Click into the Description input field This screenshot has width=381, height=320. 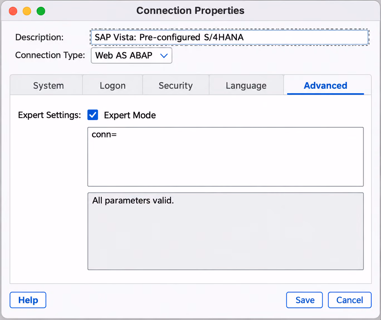pos(229,37)
